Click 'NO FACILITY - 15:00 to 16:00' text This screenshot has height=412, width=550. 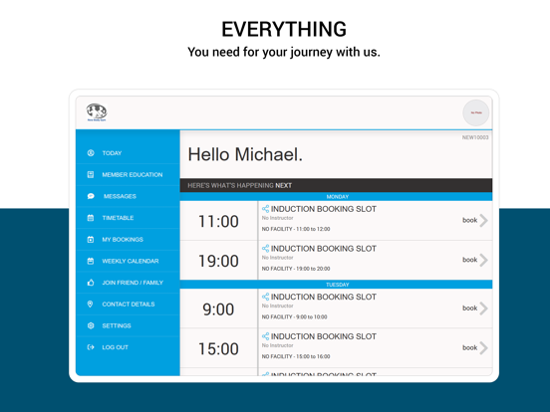[x=296, y=356]
